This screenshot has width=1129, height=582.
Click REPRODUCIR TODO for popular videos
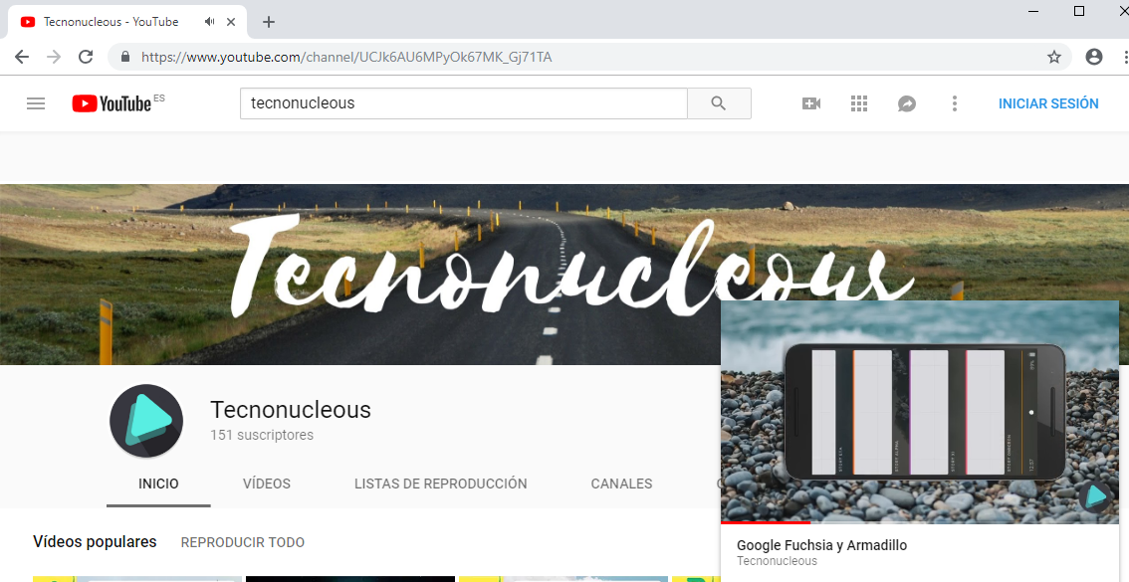[243, 542]
